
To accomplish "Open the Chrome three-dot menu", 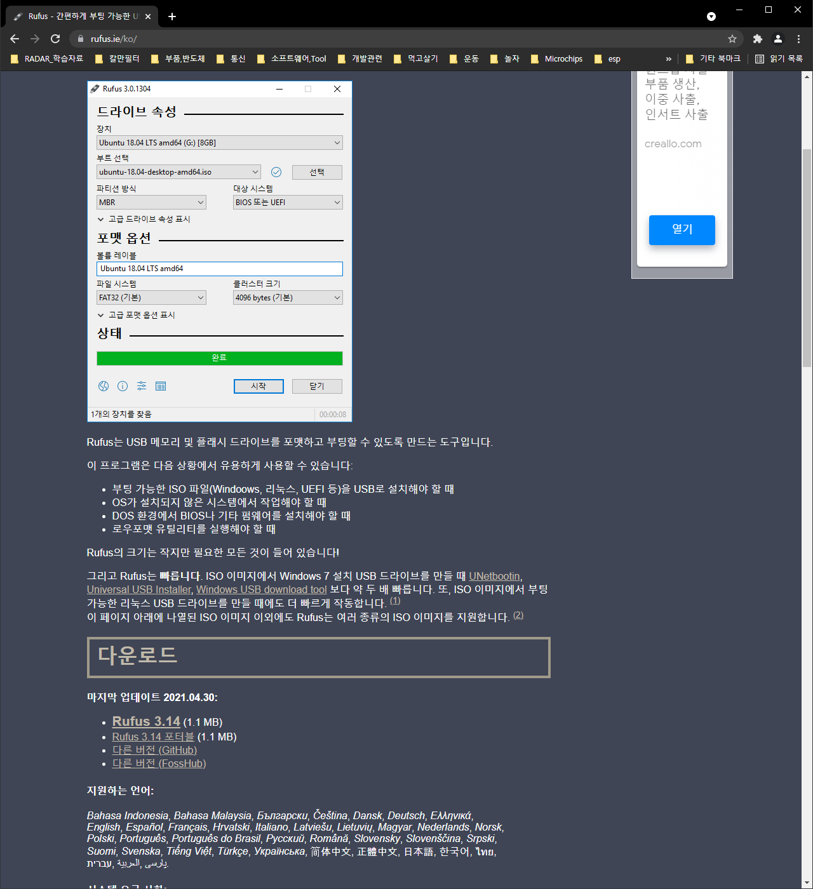I will 798,39.
